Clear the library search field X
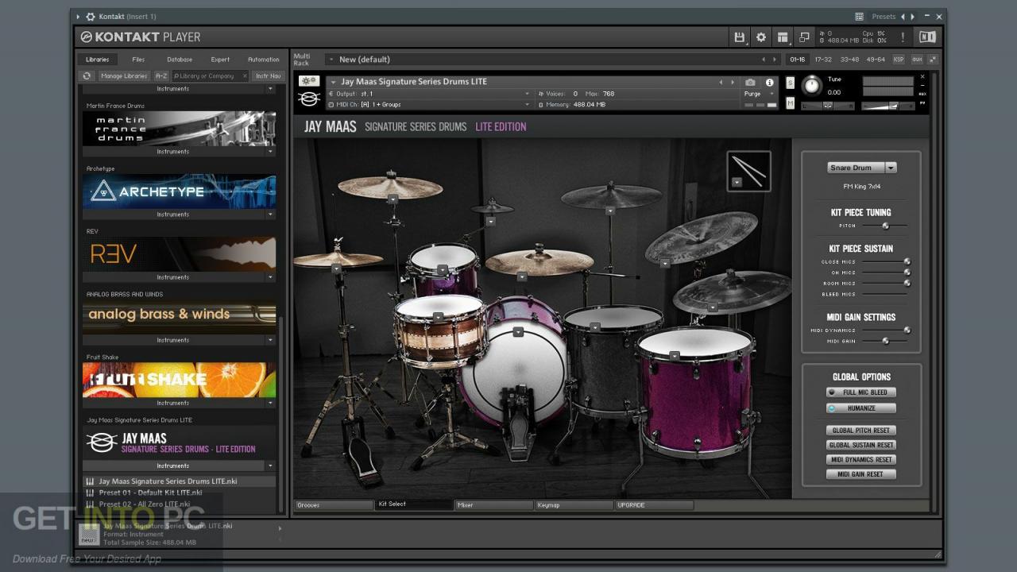Image resolution: width=1017 pixels, height=572 pixels. [x=244, y=75]
